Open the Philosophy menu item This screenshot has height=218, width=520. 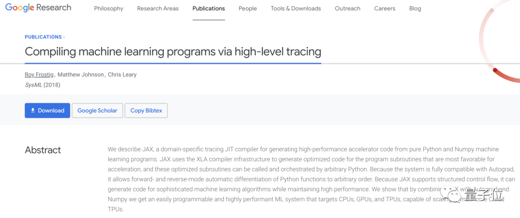coord(108,9)
